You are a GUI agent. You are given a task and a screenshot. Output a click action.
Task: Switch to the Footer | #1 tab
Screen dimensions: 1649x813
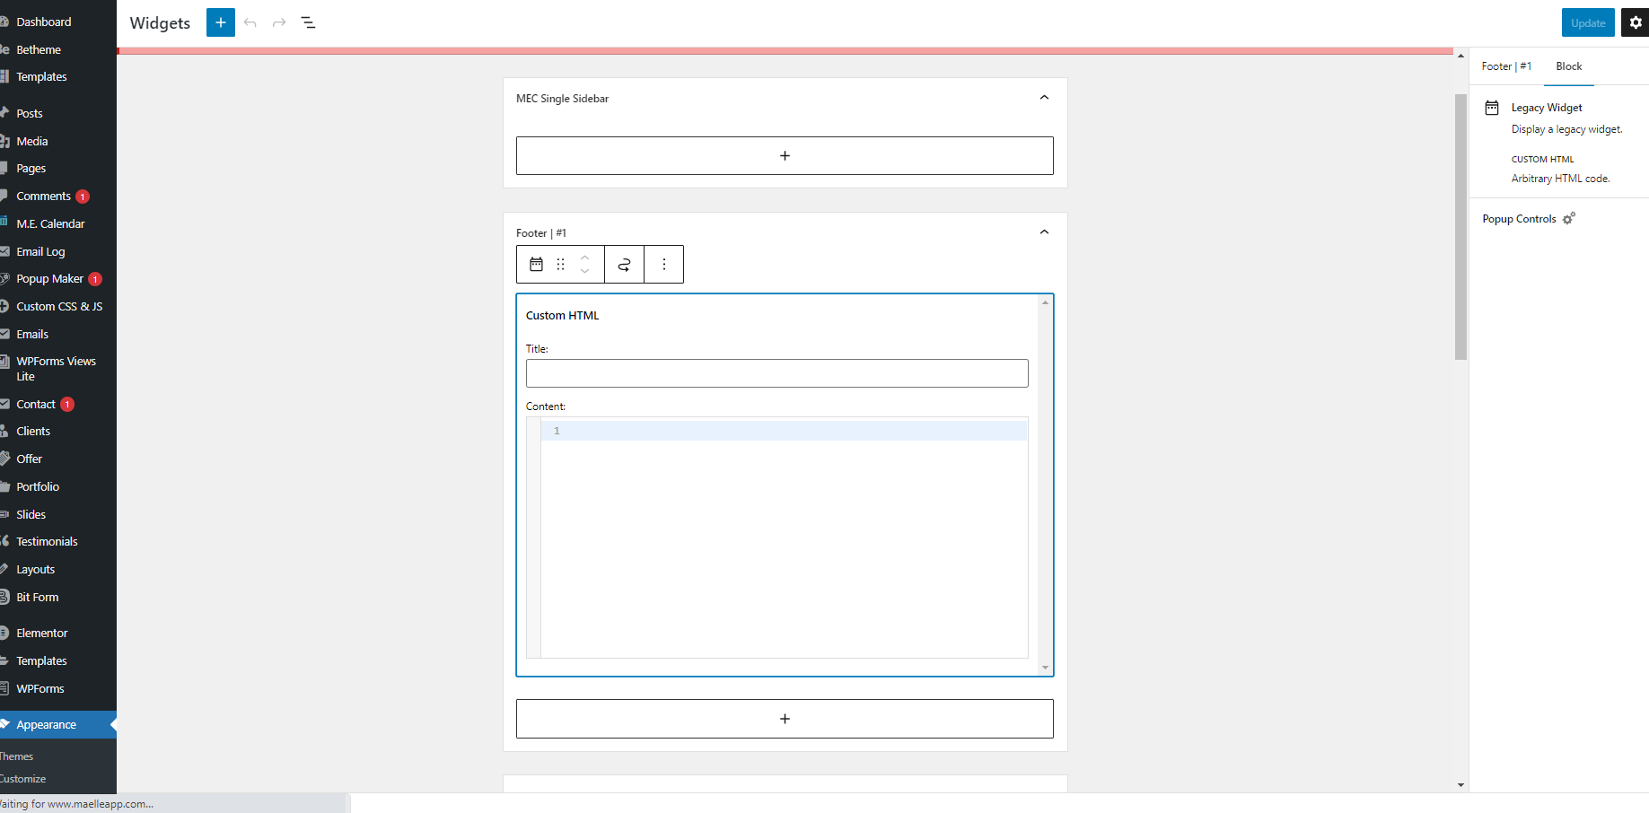pyautogui.click(x=1506, y=66)
